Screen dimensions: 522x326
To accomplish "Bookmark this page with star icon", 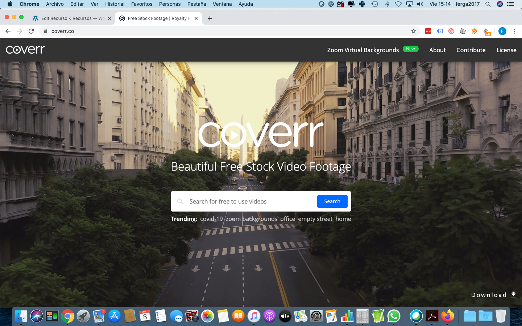I will [x=413, y=31].
